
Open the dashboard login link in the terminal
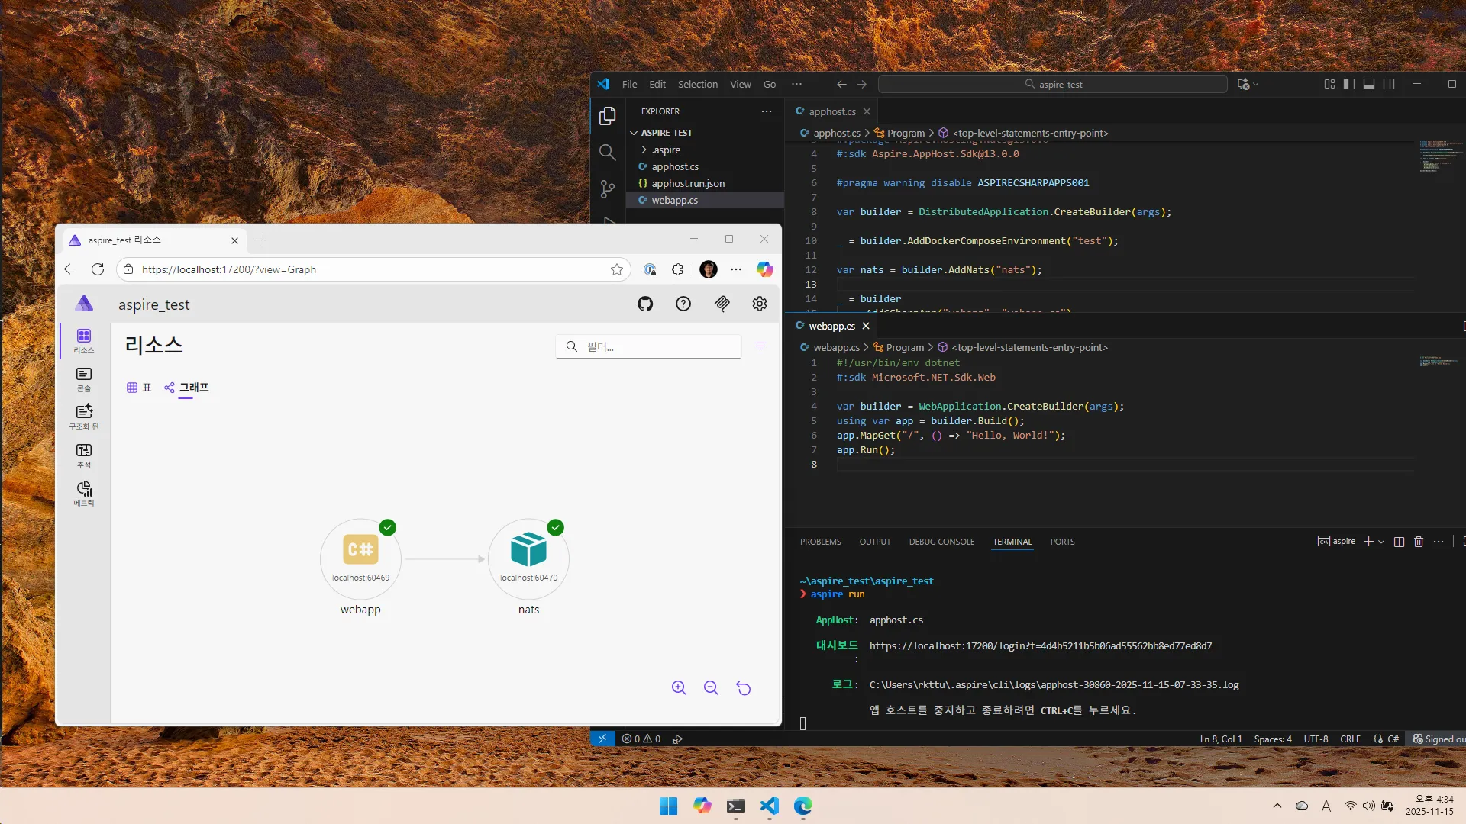pyautogui.click(x=1040, y=646)
